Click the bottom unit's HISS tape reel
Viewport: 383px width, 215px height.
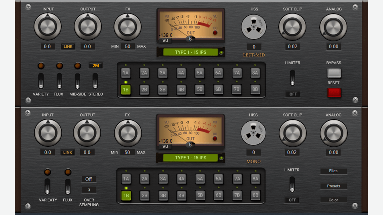tap(253, 133)
